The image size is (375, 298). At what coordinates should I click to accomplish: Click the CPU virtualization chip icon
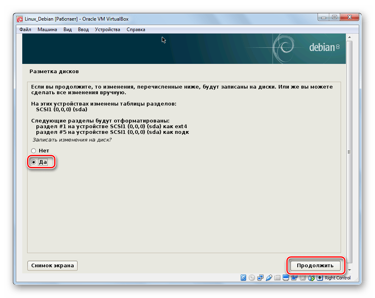tap(303, 278)
